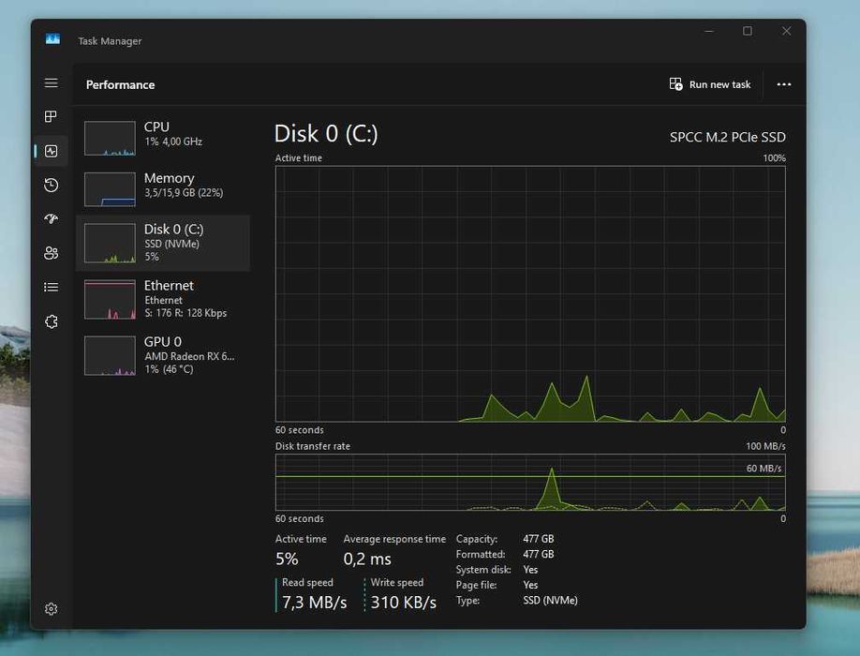Click the System disk Yes value
Viewport: 860px width, 656px height.
pos(530,570)
